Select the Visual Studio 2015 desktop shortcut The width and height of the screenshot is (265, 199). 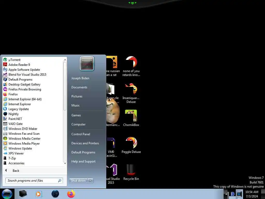[x=112, y=174]
